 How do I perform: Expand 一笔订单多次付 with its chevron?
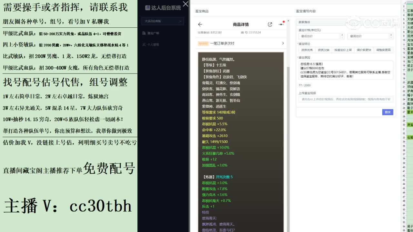[282, 43]
